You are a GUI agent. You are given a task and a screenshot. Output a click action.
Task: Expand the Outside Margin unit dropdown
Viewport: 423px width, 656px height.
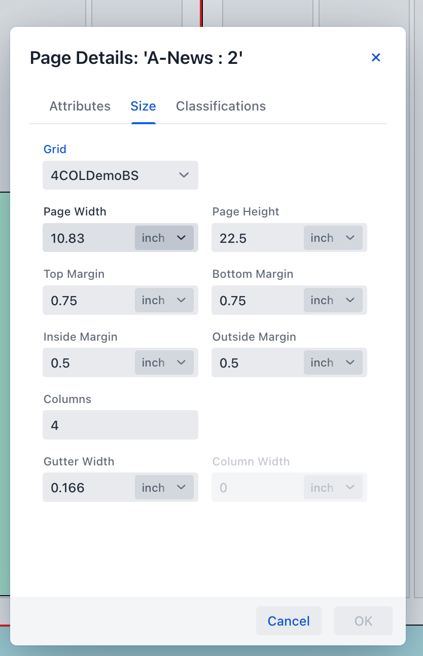click(x=333, y=362)
